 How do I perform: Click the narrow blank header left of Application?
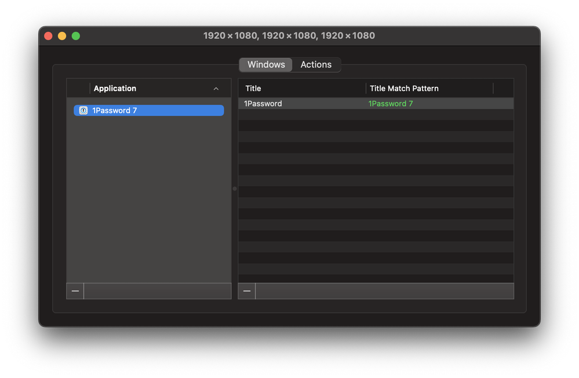pos(78,89)
